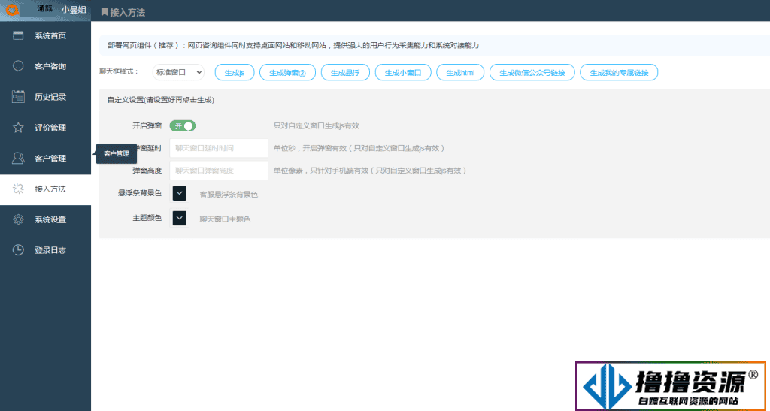Click the 生成微信公众号链接 button
Image resolution: width=770 pixels, height=411 pixels.
pyautogui.click(x=532, y=73)
